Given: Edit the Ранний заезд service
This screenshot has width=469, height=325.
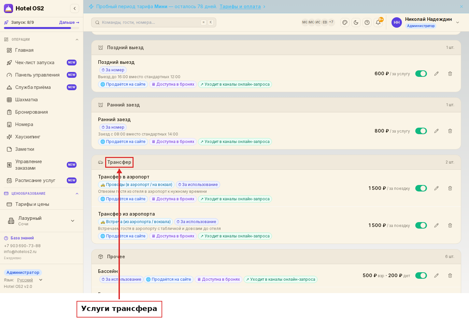Looking at the screenshot, I should point(436,131).
